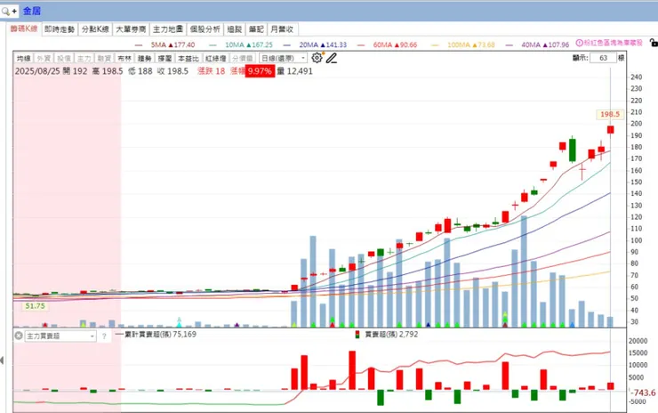Switch to the 個股分析 tab
The height and width of the screenshot is (413, 658).
click(x=205, y=29)
